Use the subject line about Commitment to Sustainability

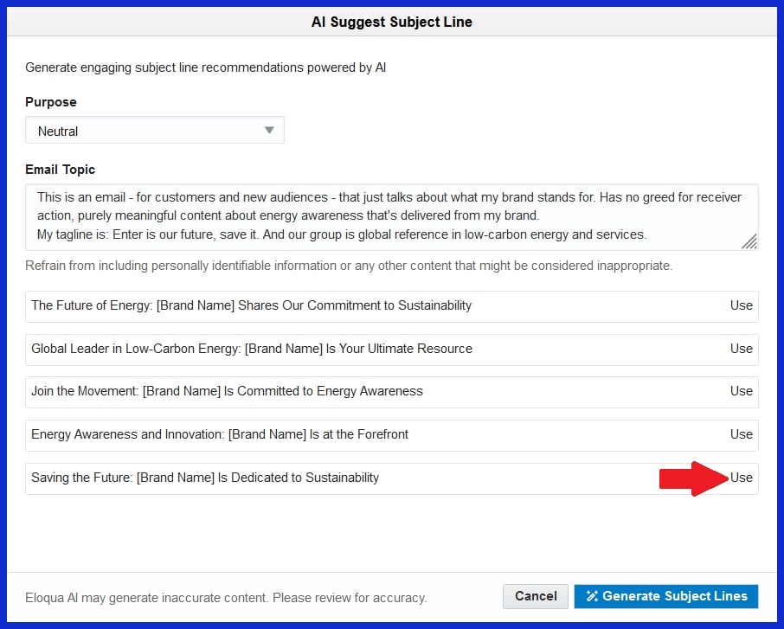pos(742,305)
